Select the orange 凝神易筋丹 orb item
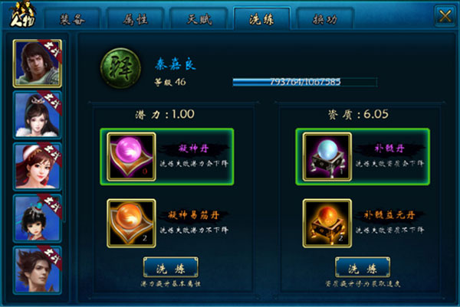This screenshot has width=460, height=307. point(131,224)
